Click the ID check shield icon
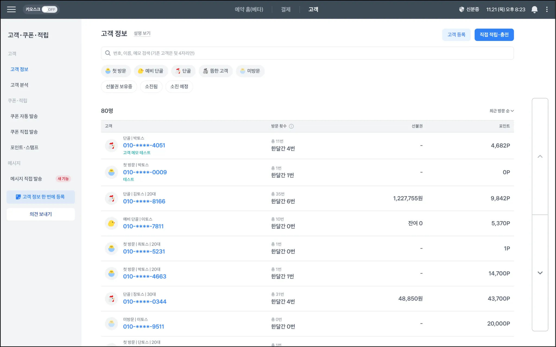The height and width of the screenshot is (347, 556). point(461,9)
